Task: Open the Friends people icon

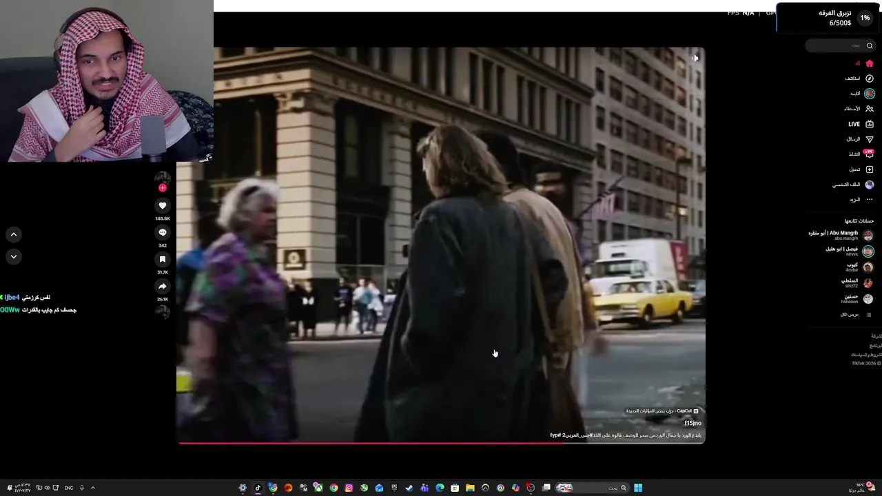Action: click(x=870, y=109)
